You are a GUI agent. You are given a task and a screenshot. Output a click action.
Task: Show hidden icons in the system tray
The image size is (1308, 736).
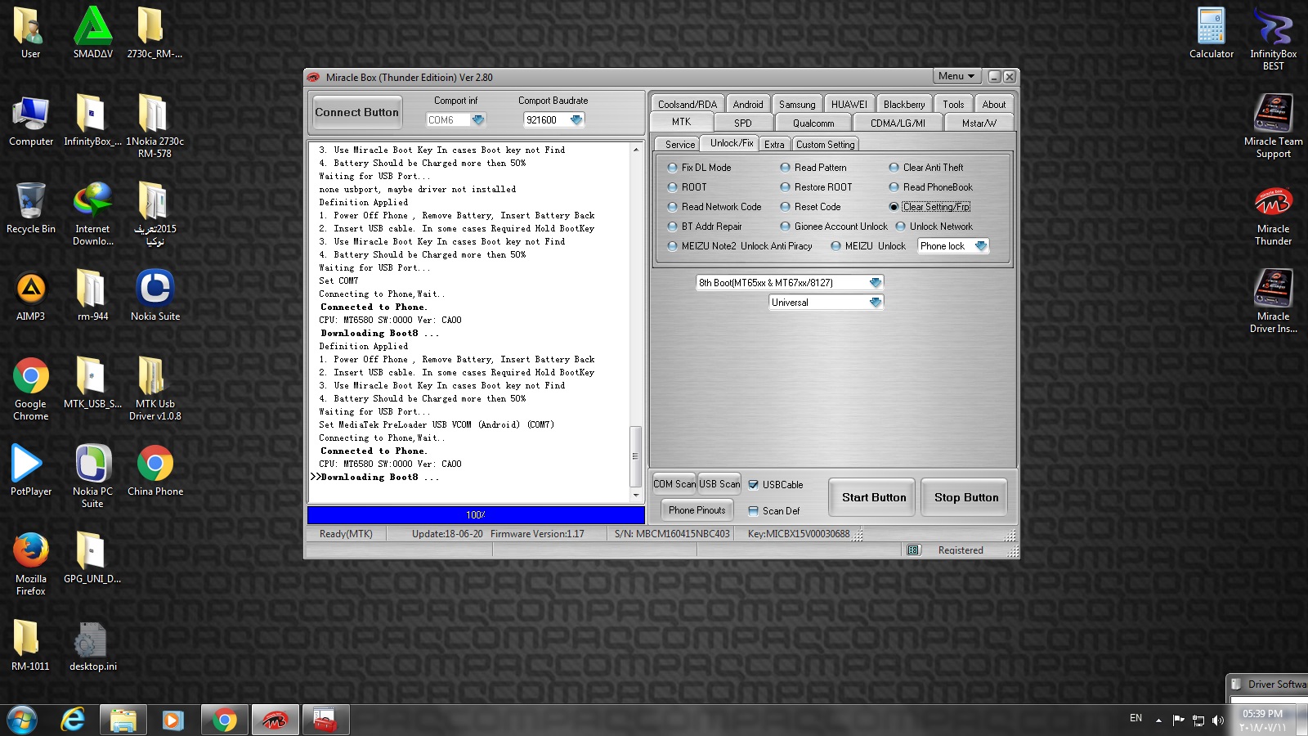[1158, 720]
